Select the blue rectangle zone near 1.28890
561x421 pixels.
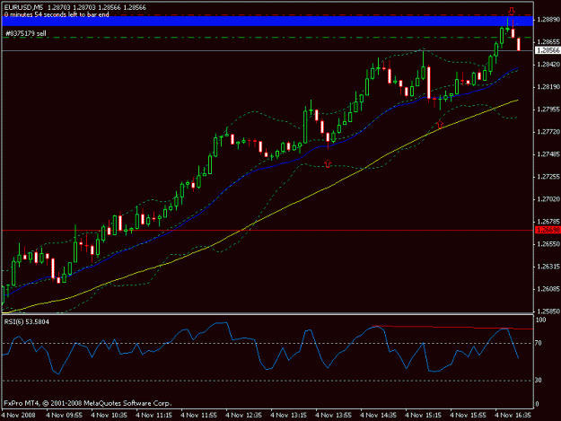[x=267, y=21]
